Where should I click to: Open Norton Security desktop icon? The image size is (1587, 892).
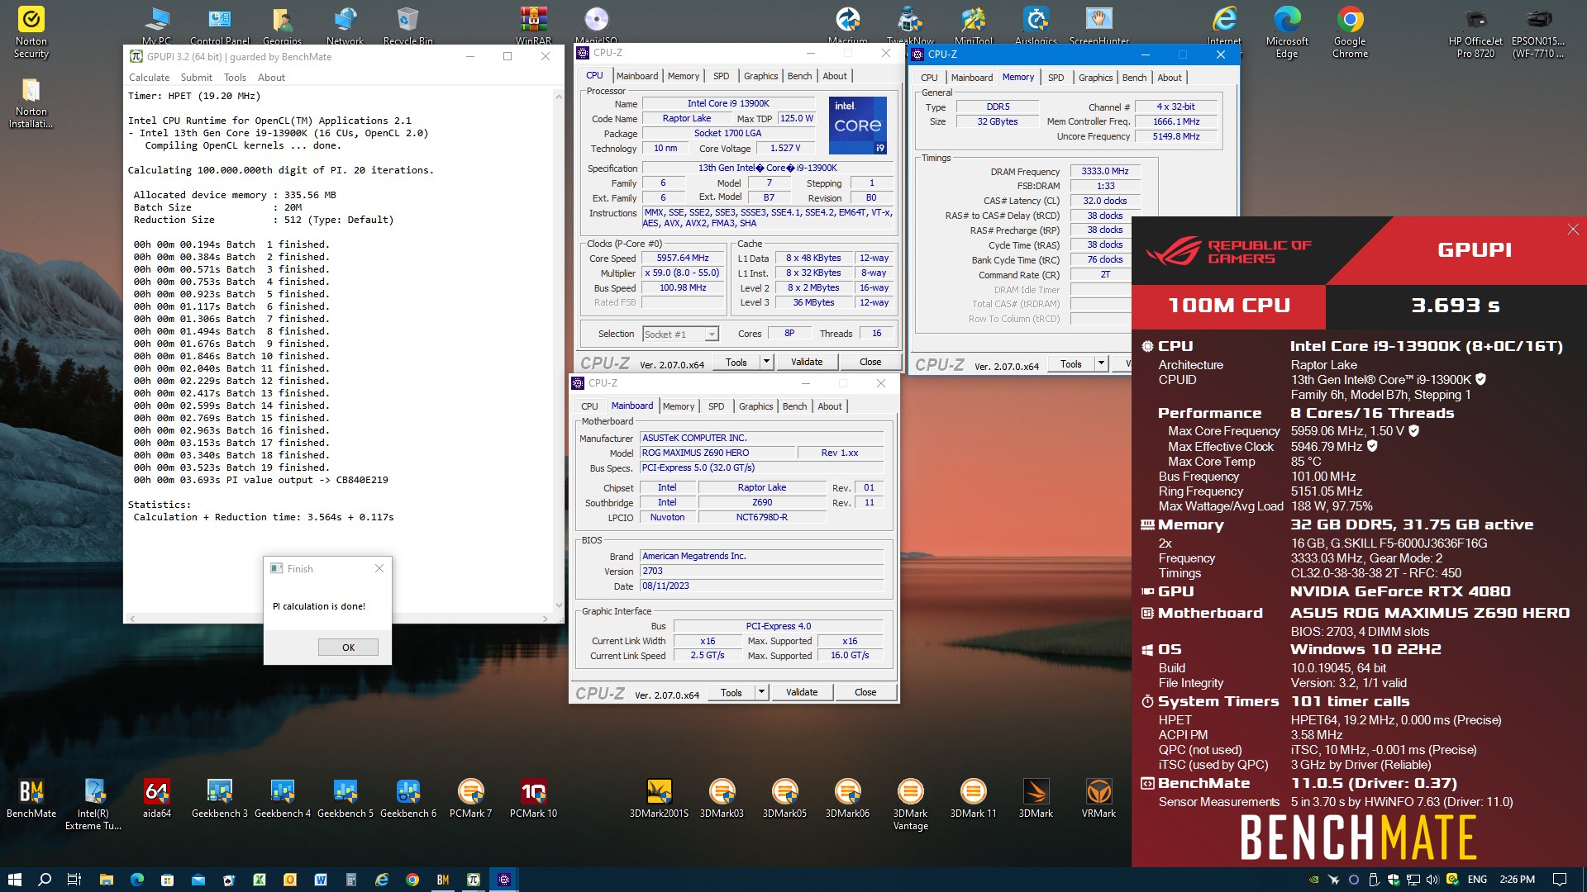click(x=31, y=33)
